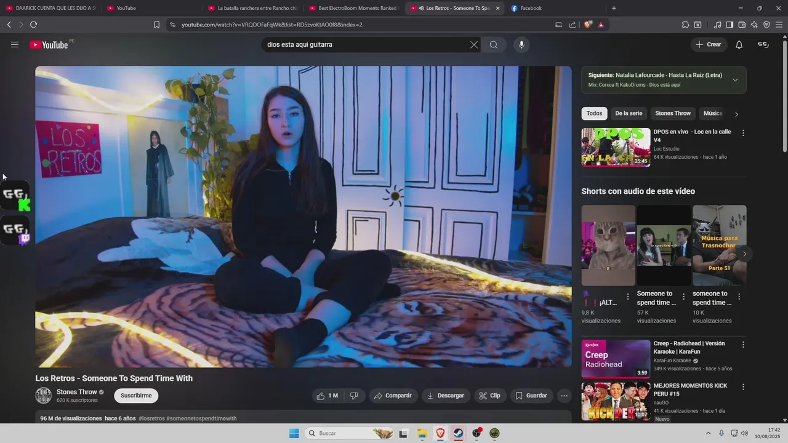Click the #losretros hashtag

tap(151, 418)
